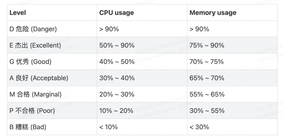Click the CPU usage column header
Viewport: 283px width, 138px height.
[116, 13]
